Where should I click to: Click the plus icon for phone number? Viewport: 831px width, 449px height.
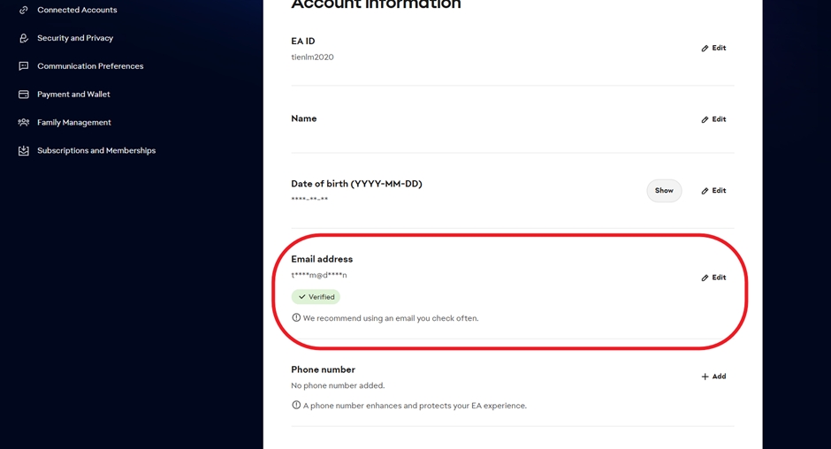(705, 377)
